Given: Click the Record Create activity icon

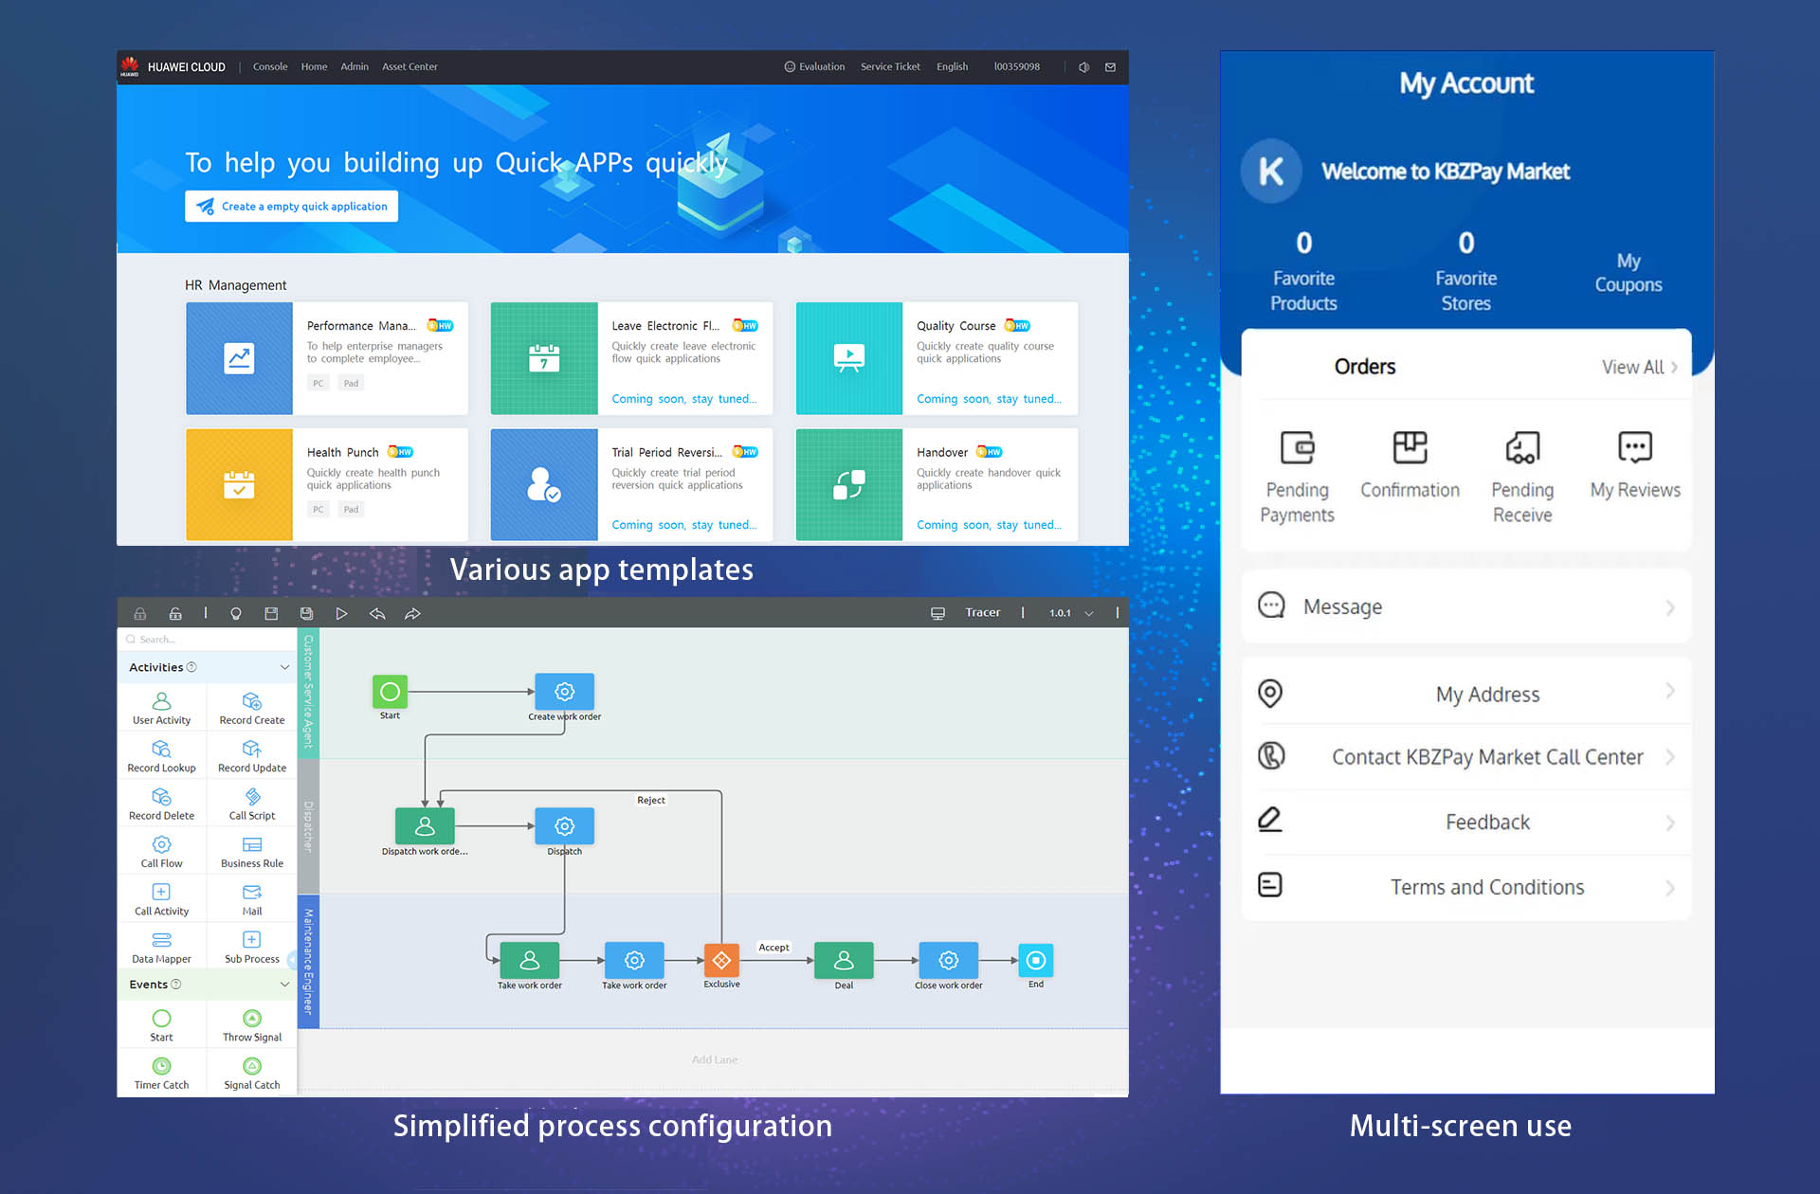Looking at the screenshot, I should tap(251, 701).
